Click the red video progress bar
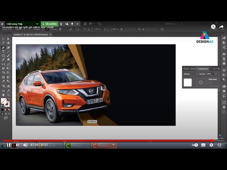 [107, 141]
